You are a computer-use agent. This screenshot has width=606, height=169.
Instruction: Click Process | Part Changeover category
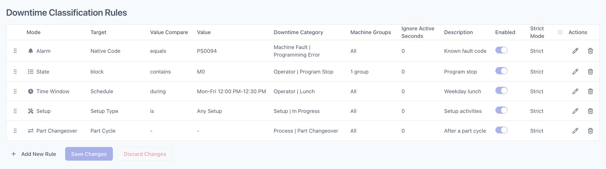[x=306, y=131]
